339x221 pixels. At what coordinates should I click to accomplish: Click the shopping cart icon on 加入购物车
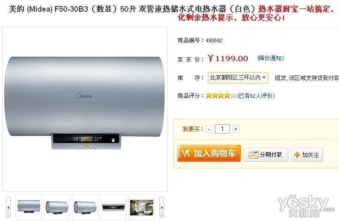186,153
